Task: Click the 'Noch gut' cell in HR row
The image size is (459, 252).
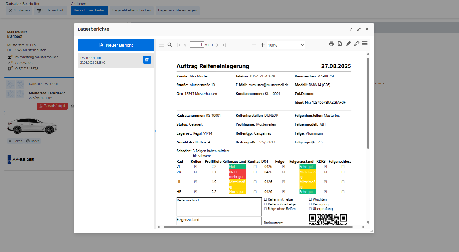Action: (237, 192)
